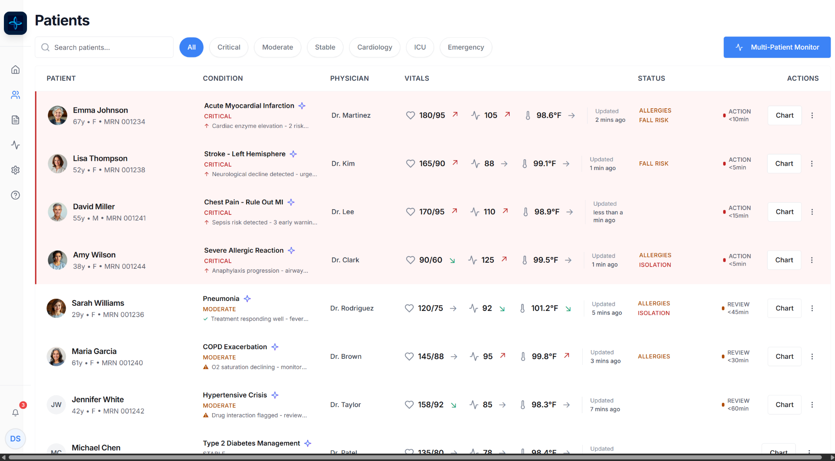Click the Dr. Martinez physician cell

tap(351, 115)
